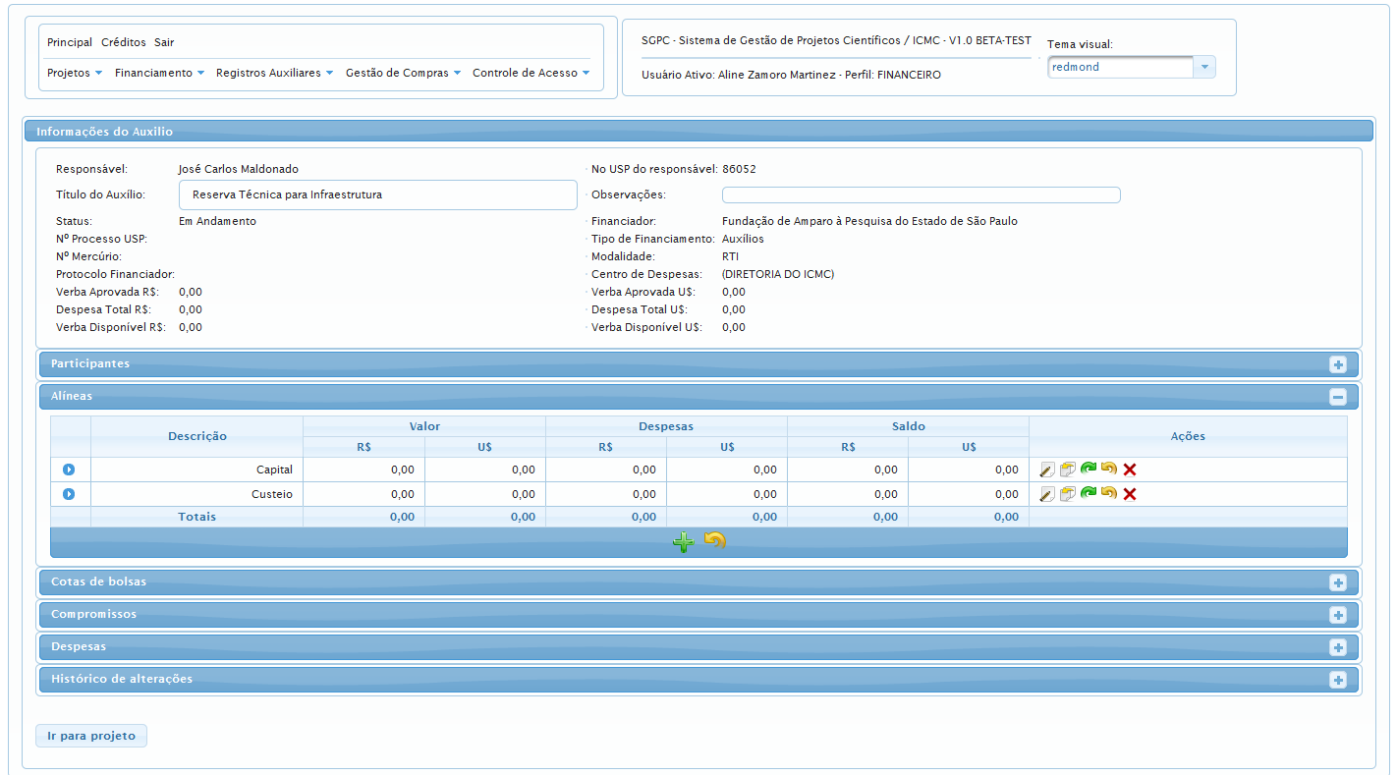Open the Projetos menu
The height and width of the screenshot is (775, 1397).
[x=75, y=73]
